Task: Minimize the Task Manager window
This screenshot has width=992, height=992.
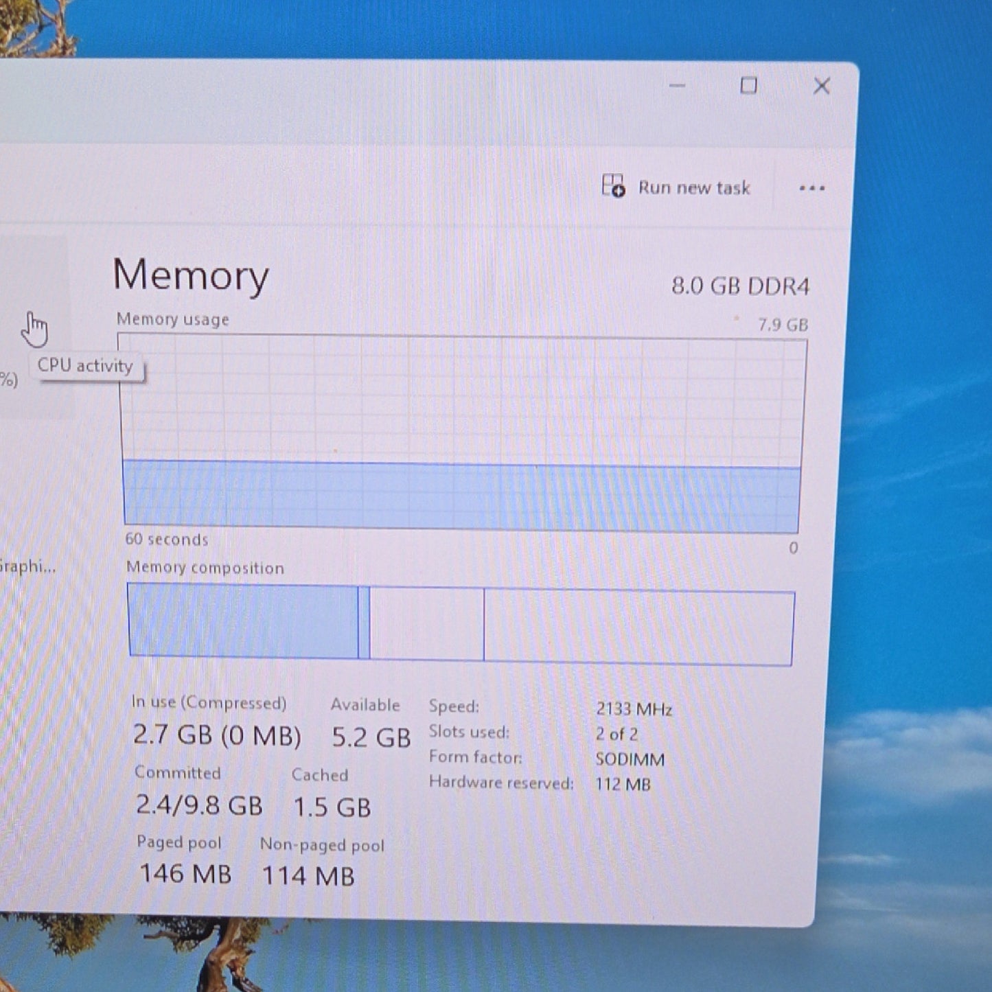Action: (x=678, y=86)
